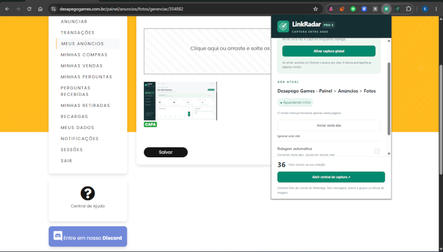
Task: Open Chrome's three-dot menu
Action: [x=436, y=9]
